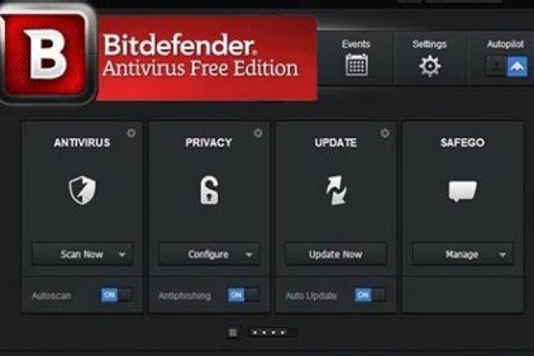Open Settings via the gear icon
Viewport: 534px width, 356px height.
[x=430, y=66]
